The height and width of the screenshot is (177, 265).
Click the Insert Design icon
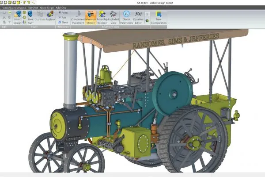18,14
